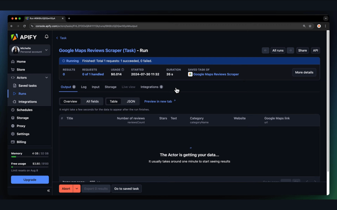
Task: Open Integrations under Actors in the sidebar
Action: [28, 101]
